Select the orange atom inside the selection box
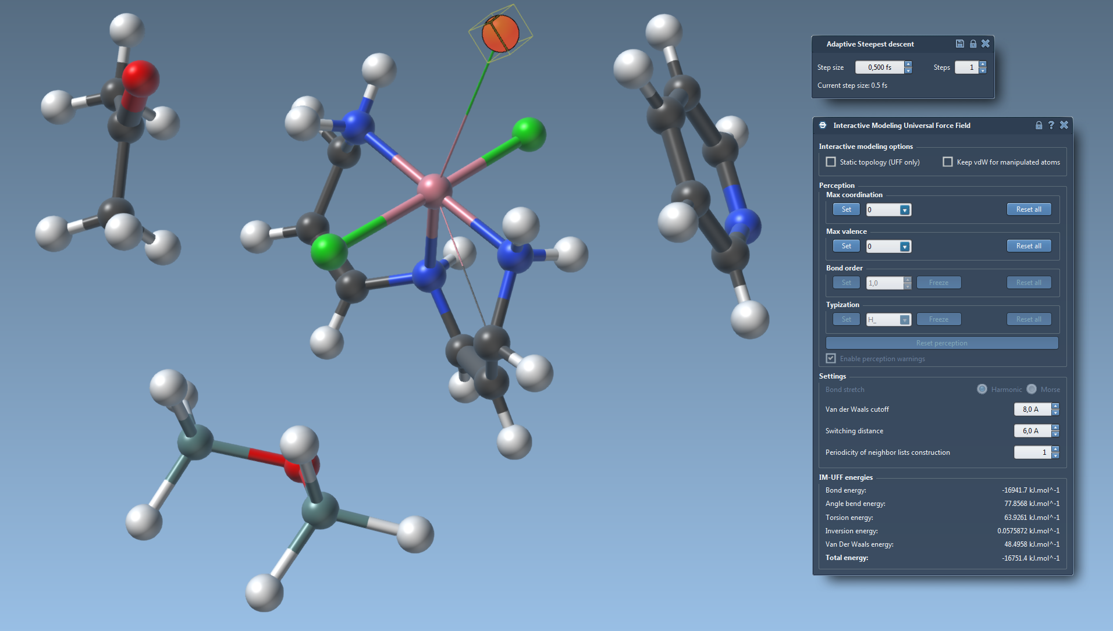Viewport: 1113px width, 631px height. pos(501,33)
